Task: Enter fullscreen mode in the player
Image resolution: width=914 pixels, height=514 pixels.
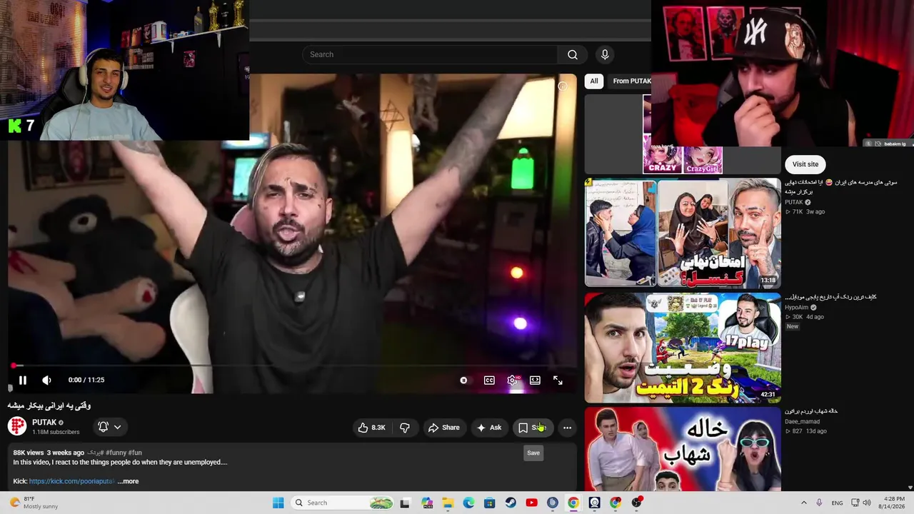Action: (x=558, y=381)
